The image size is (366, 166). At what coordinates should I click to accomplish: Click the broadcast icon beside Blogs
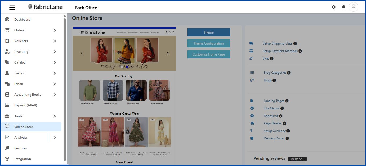[x=251, y=80]
